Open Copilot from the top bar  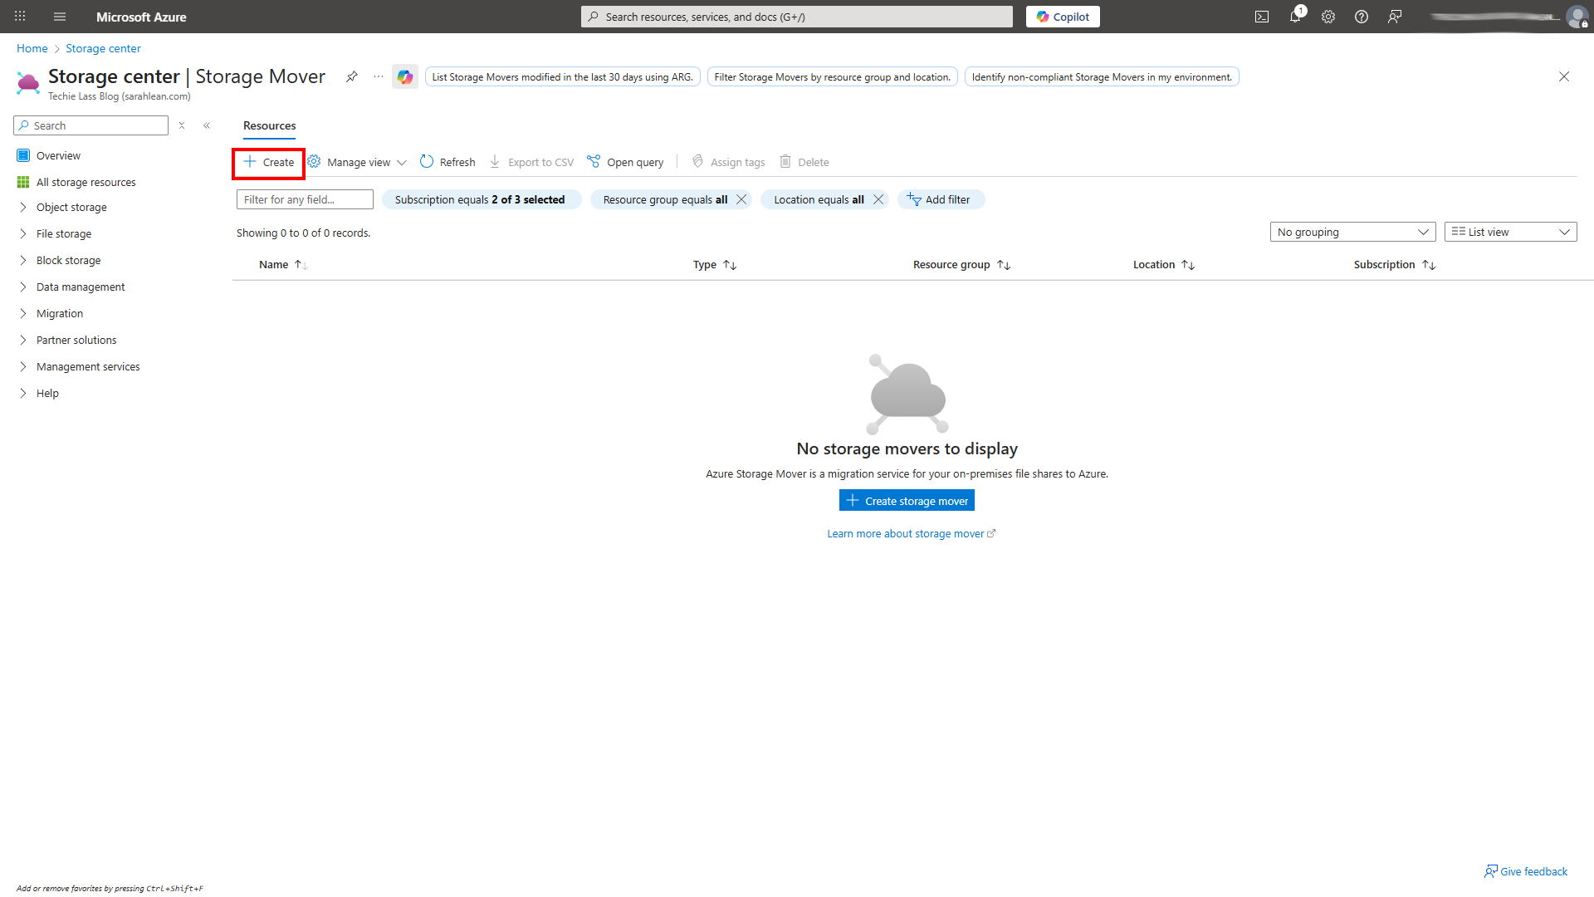(1063, 17)
